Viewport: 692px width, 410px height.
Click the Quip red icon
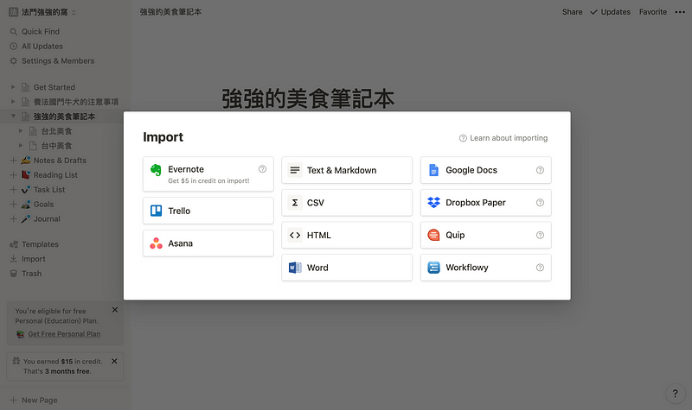pyautogui.click(x=434, y=235)
